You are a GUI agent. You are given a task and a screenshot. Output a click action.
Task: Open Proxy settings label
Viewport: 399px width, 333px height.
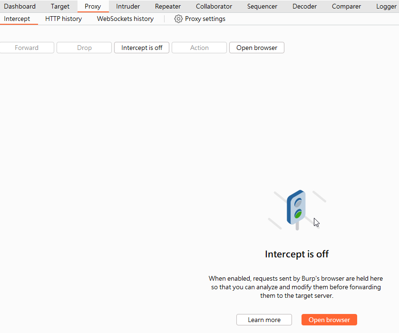pos(205,19)
